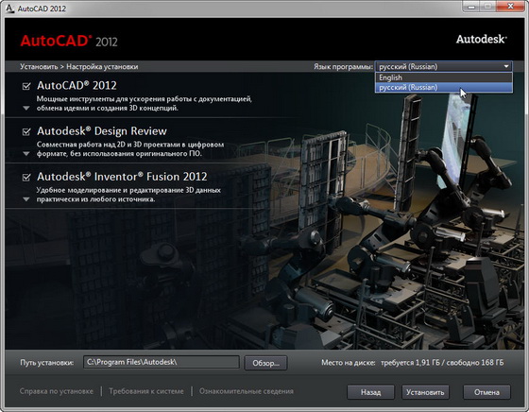Screen dimensions: 529x412
Task: Uncheck Autodesk Inventor Fusion 2012 checkbox
Action: click(x=26, y=177)
